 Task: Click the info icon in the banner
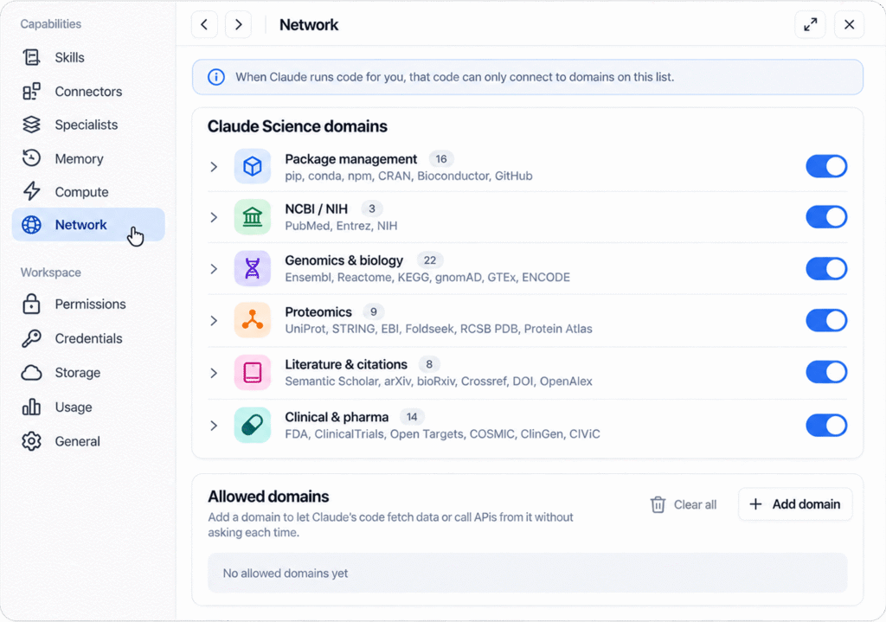point(215,77)
